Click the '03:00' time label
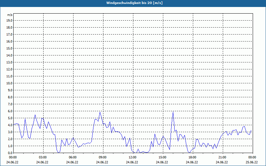Screen dimensions: 266x166 coord(43,157)
